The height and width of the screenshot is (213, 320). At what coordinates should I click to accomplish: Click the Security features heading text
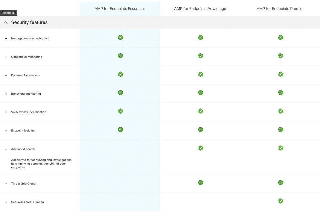[x=29, y=22]
